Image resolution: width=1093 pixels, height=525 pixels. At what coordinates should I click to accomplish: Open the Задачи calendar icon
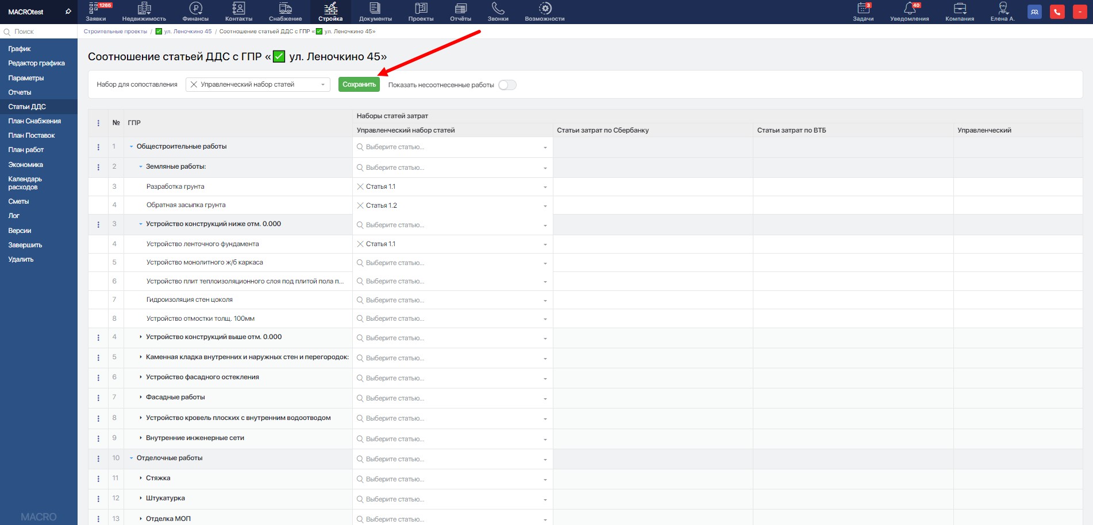click(x=863, y=9)
